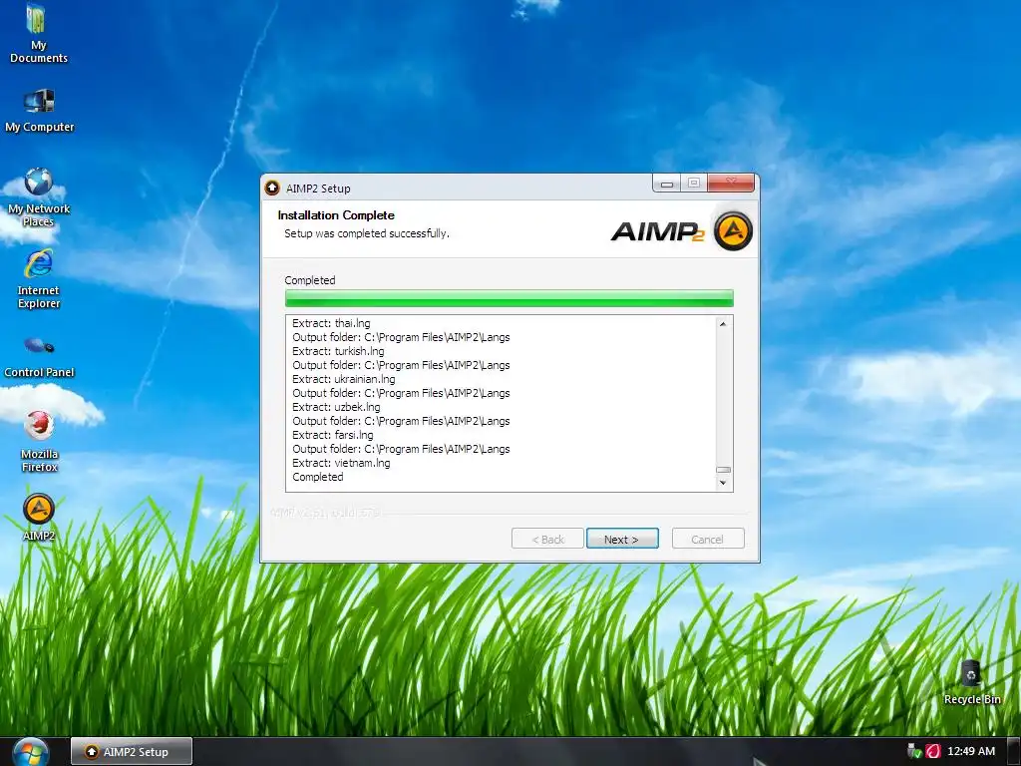Open the My Documents desktop icon
Image resolution: width=1021 pixels, height=766 pixels.
pyautogui.click(x=38, y=33)
